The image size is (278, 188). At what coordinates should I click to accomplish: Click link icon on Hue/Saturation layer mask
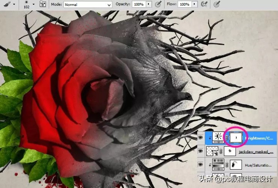tap(227, 164)
